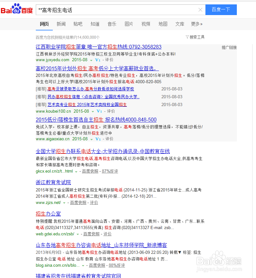Open 江西职业学院招生简章 result link
Image resolution: width=256 pixels, height=278 pixels.
(x=99, y=47)
